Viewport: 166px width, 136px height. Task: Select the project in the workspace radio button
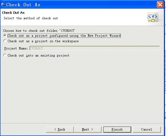pos(5,41)
